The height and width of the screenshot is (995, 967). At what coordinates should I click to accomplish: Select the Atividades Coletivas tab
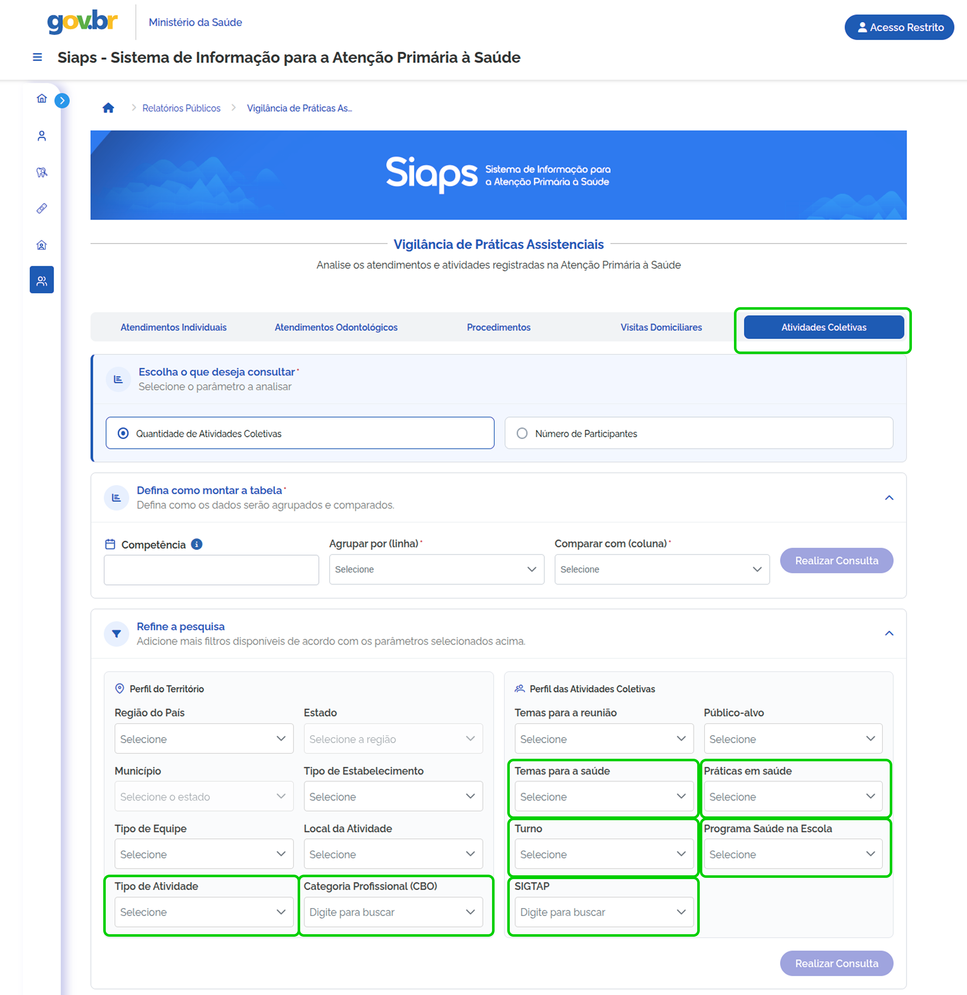pos(824,327)
